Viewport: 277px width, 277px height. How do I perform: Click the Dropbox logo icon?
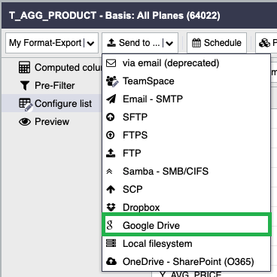click(x=111, y=207)
